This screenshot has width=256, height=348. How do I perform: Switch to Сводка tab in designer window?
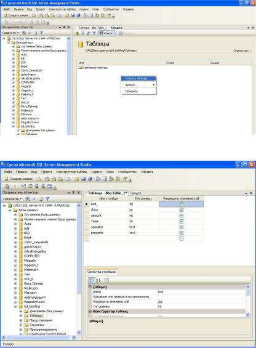point(136,193)
